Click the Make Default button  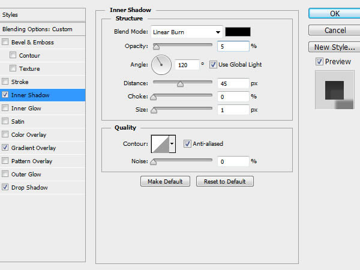click(x=165, y=181)
